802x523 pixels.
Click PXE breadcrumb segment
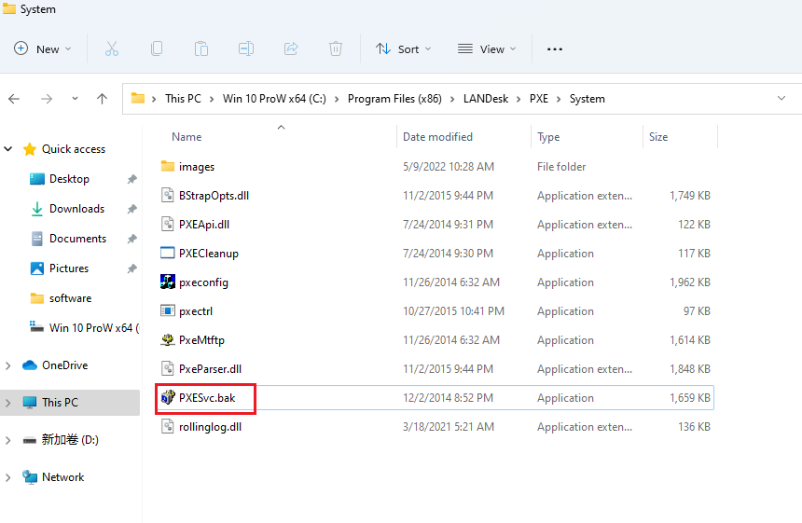[x=539, y=99]
